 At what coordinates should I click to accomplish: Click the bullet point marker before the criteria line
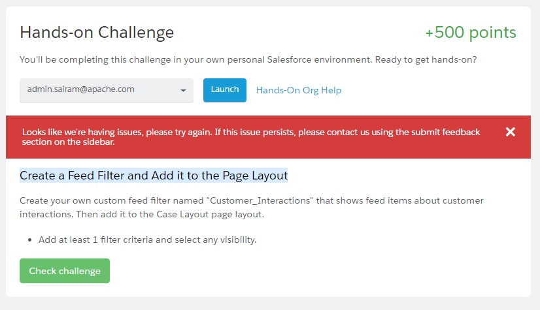pos(30,240)
